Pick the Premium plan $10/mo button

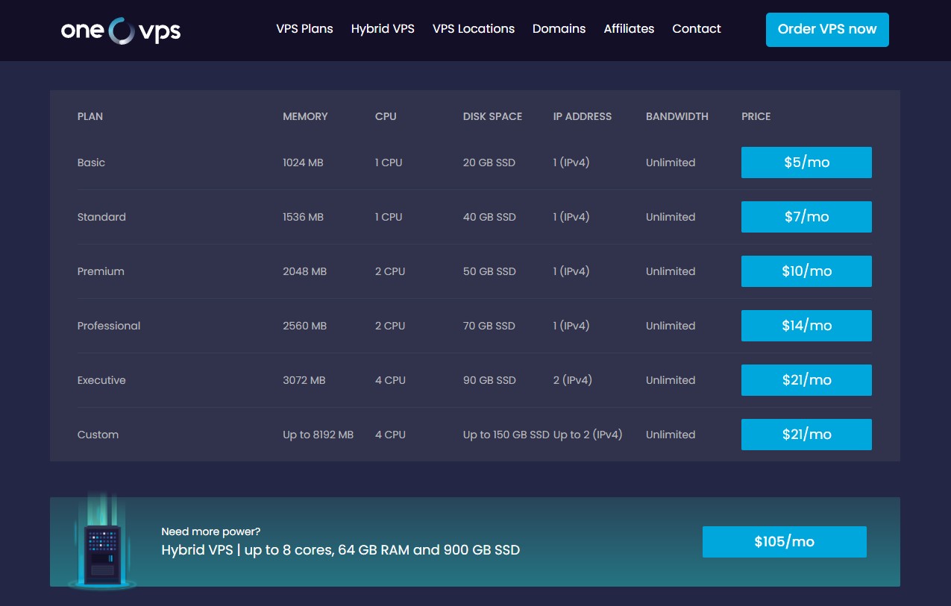pos(806,271)
